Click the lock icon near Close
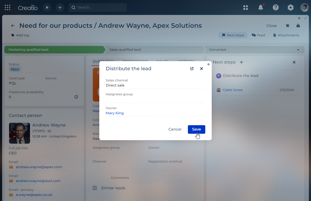The image size is (311, 201). click(x=298, y=26)
